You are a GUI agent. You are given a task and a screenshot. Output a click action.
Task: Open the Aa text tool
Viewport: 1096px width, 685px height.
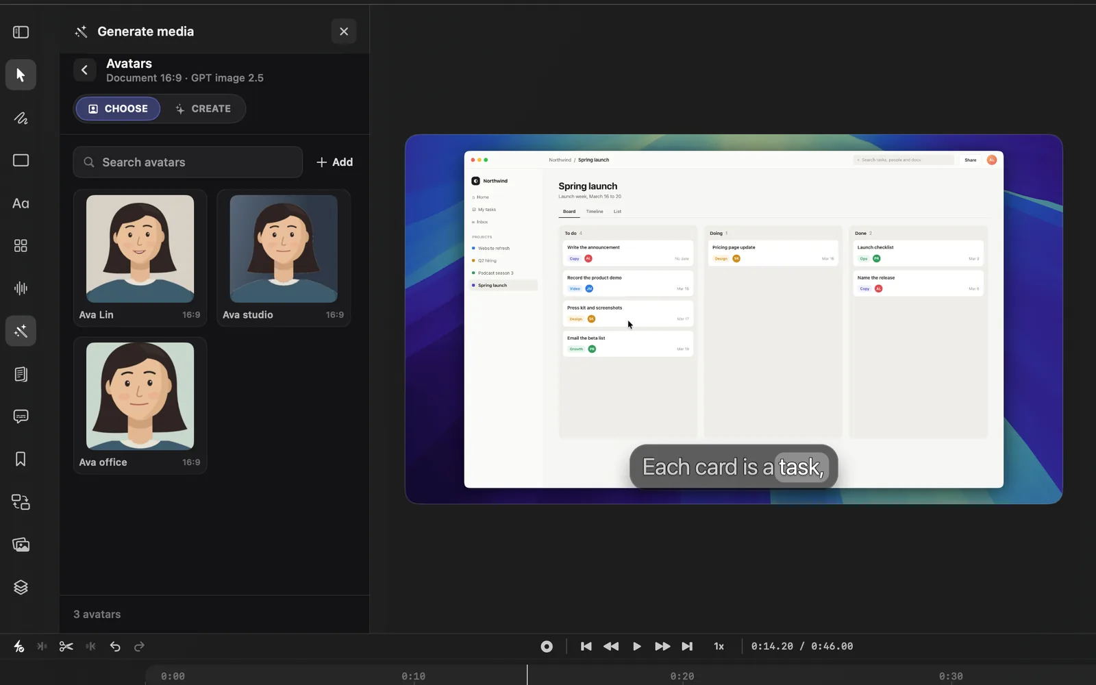click(x=21, y=203)
